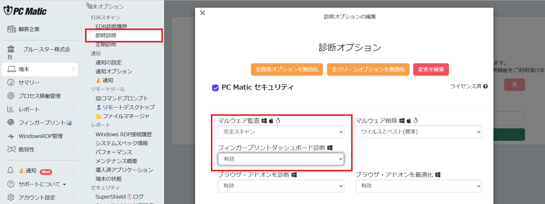Open the ブラウザ・アドオンを最適化 dropdown
This screenshot has height=204, width=545.
[x=419, y=186]
